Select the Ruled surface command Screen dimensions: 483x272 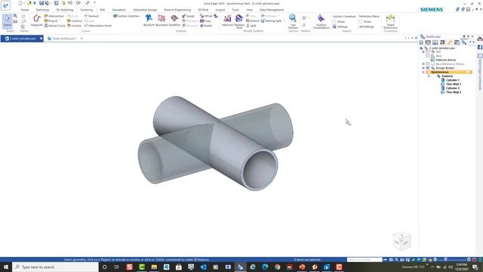click(206, 26)
